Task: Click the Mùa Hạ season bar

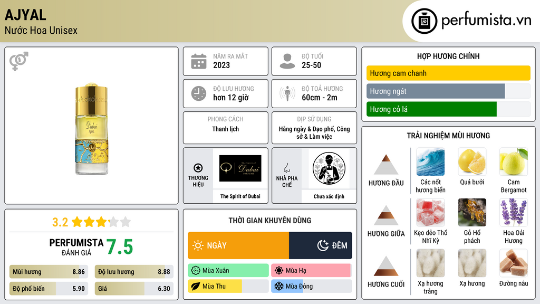Action: point(311,271)
